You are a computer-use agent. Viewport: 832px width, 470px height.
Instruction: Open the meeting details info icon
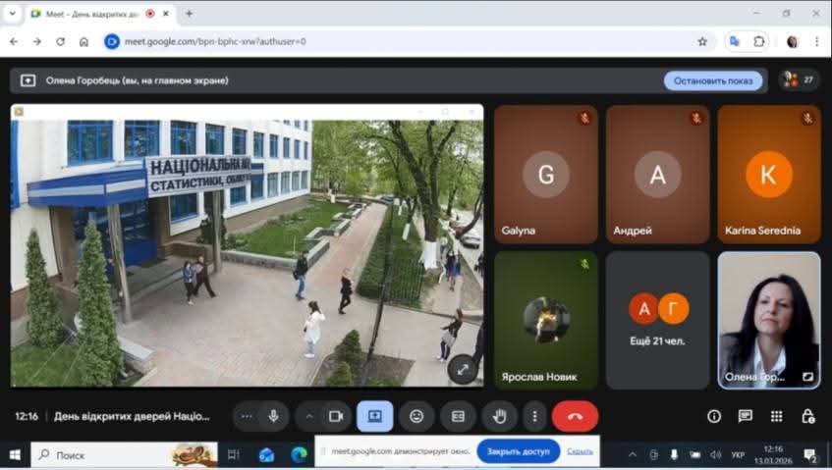tap(714, 416)
